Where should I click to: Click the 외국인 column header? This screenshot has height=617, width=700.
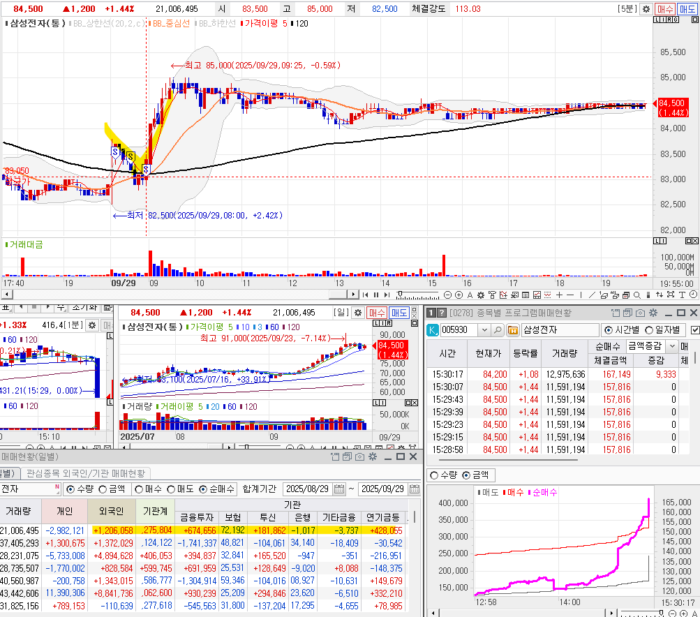[111, 512]
